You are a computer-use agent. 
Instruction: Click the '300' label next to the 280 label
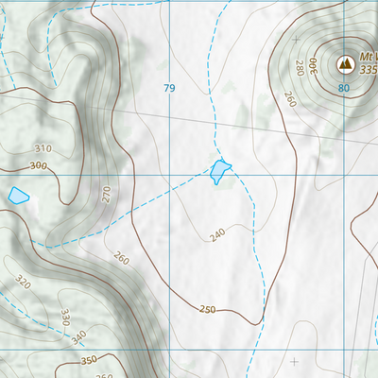(x=314, y=66)
